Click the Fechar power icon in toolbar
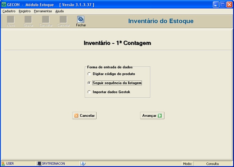 (x=81, y=19)
